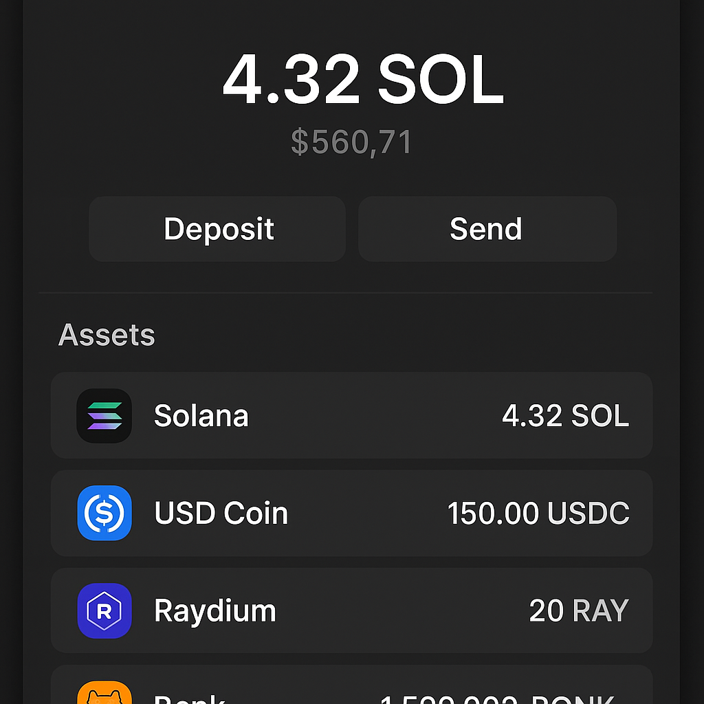Open the USD Coin asset row
704x704 pixels.
tap(352, 513)
